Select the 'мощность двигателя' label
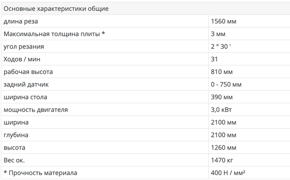290x180 pixels. click(36, 110)
